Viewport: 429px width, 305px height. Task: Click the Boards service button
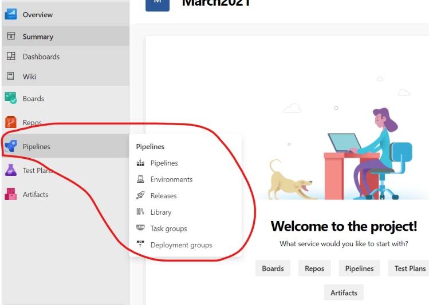click(273, 268)
